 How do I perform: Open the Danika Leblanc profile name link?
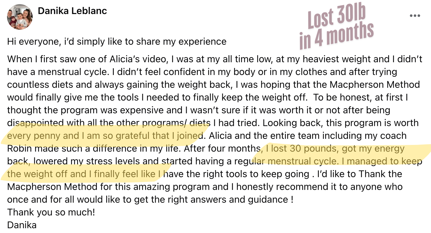[72, 11]
